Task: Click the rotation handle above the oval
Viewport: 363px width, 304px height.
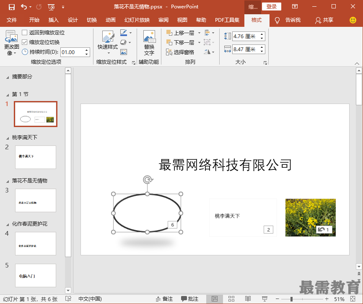Action: coord(148,179)
